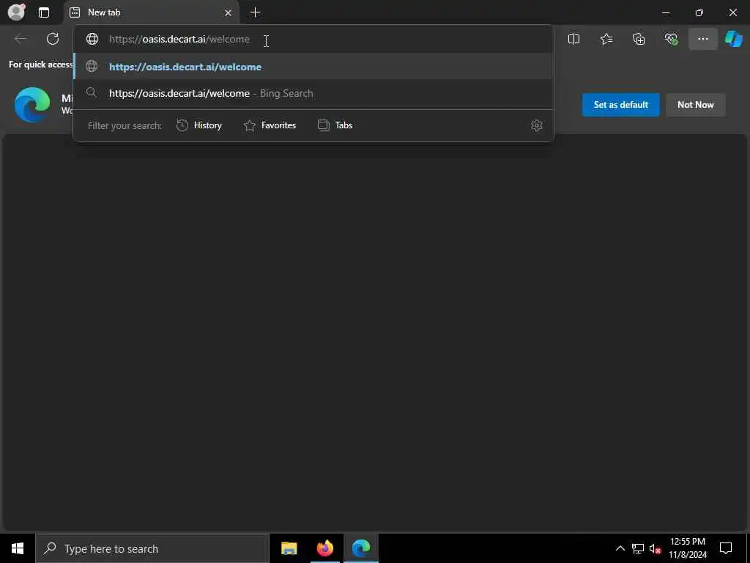This screenshot has width=750, height=563.
Task: Show hidden system tray icons
Action: (620, 548)
